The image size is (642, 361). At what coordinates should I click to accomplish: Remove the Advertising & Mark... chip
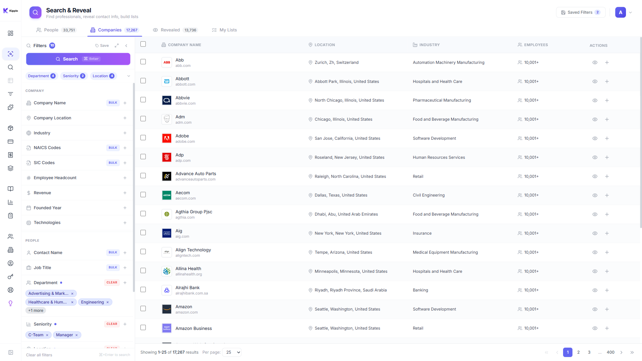point(72,293)
